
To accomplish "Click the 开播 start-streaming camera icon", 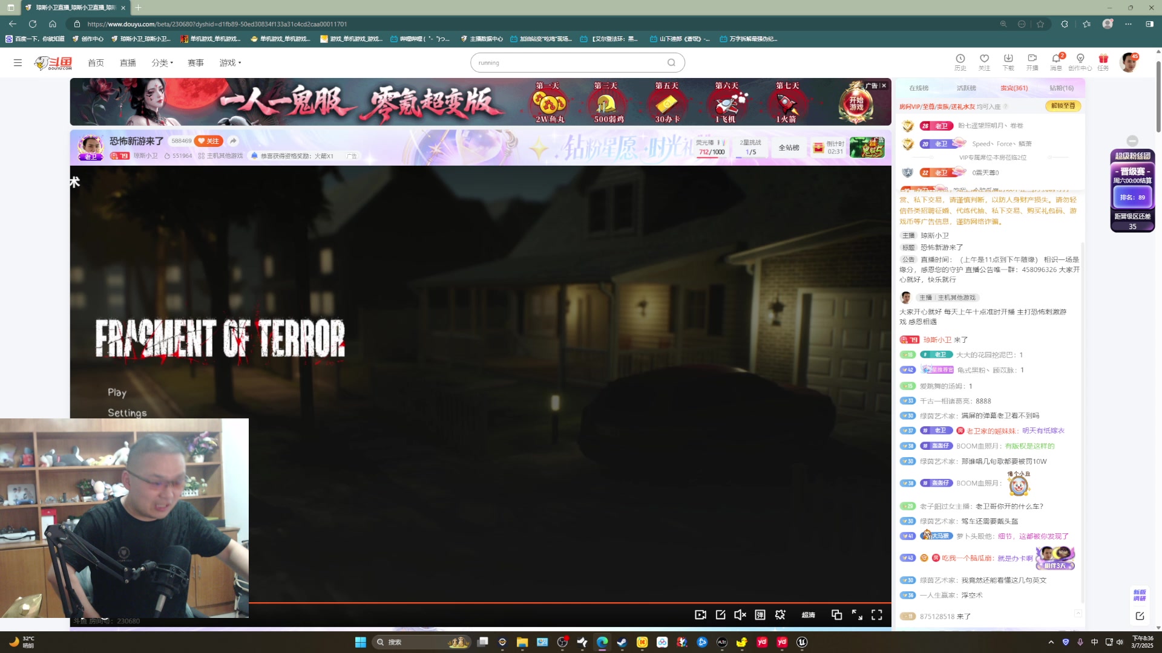I will coord(1032,62).
